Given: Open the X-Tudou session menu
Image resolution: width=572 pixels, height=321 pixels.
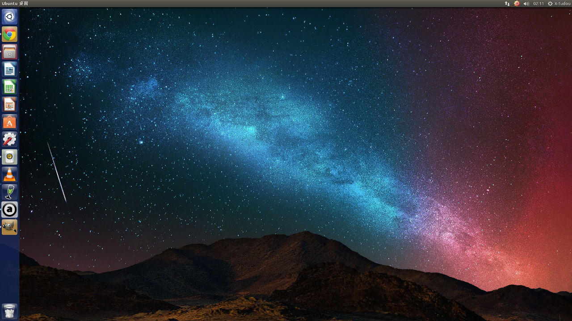Looking at the screenshot, I should pos(559,4).
